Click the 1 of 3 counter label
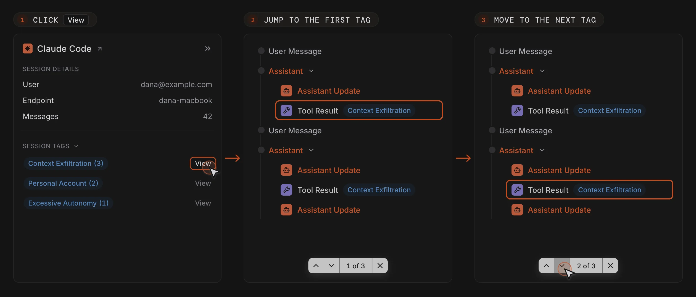Image resolution: width=696 pixels, height=297 pixels. coord(356,266)
